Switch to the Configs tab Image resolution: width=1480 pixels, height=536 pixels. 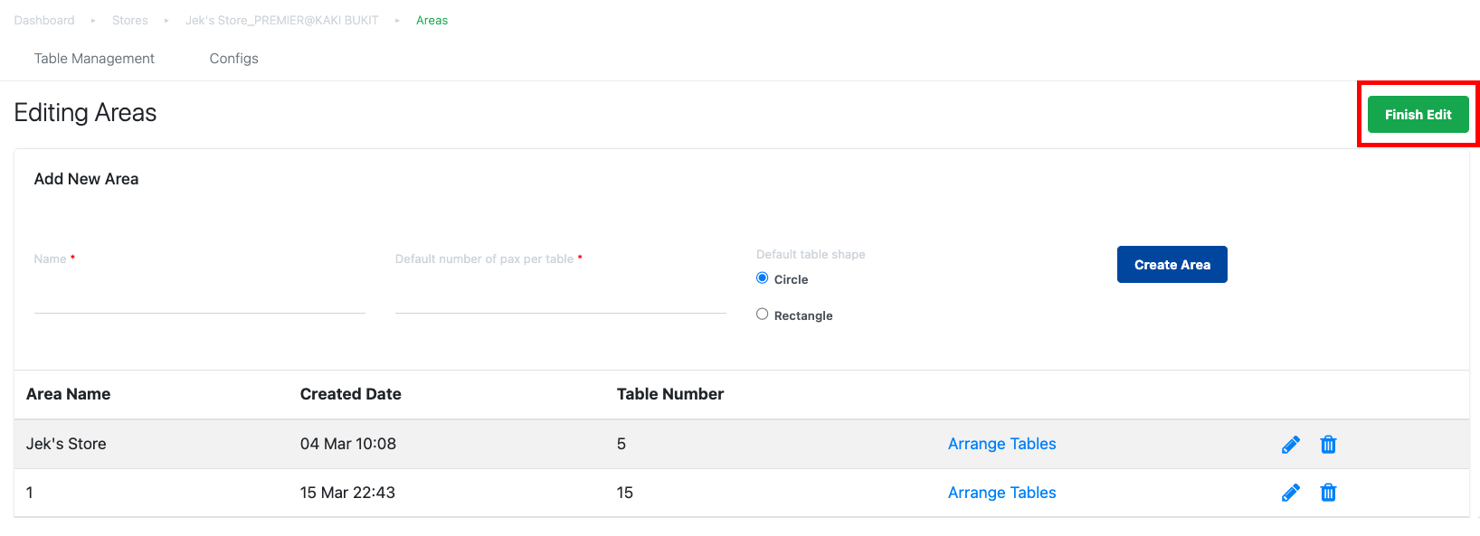click(234, 59)
